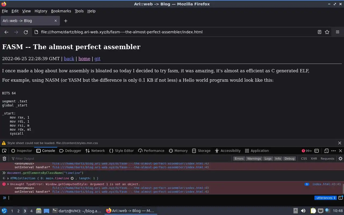This screenshot has width=344, height=215.
Task: Open the Tools menu
Action: point(79,11)
